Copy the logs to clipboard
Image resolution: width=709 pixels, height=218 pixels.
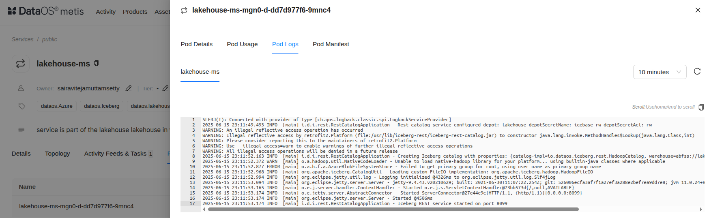pos(701,107)
